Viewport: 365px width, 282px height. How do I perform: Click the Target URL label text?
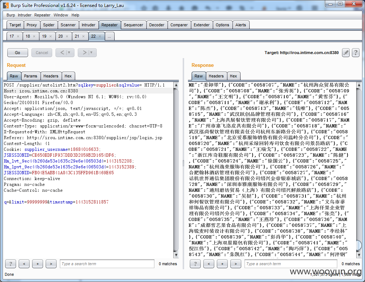301,53
